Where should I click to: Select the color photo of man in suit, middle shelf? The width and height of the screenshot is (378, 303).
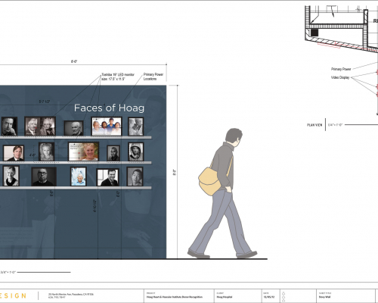(14, 153)
